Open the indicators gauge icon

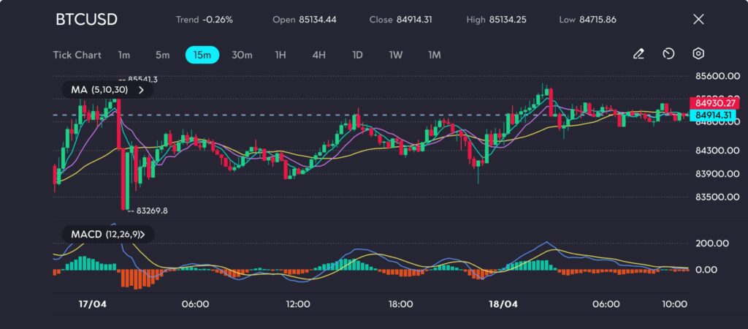pyautogui.click(x=668, y=54)
